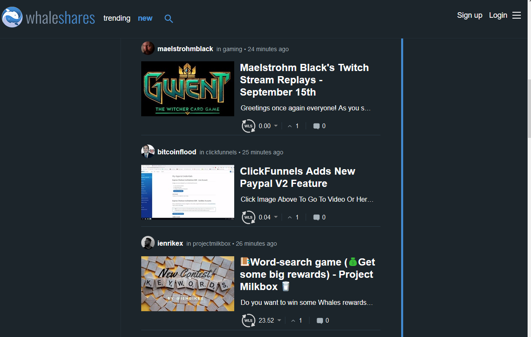Open the ClickFunnels screenshot thumbnail
This screenshot has width=531, height=337.
[x=188, y=192]
